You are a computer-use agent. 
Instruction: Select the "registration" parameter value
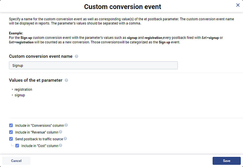[23, 90]
